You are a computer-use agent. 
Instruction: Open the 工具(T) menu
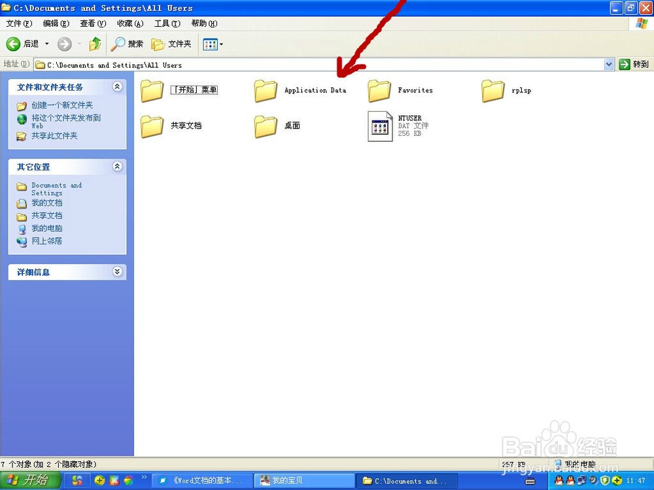pos(167,24)
